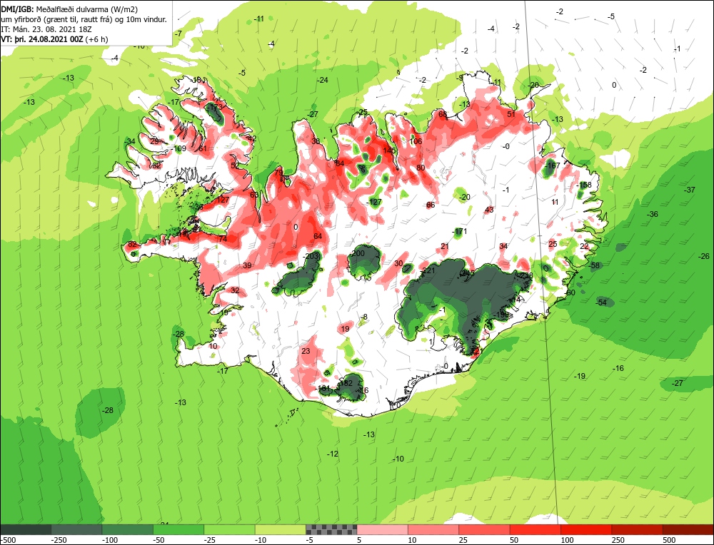Click the map value '145' in the north
Image resolution: width=714 pixels, height=545 pixels.
tap(389, 151)
